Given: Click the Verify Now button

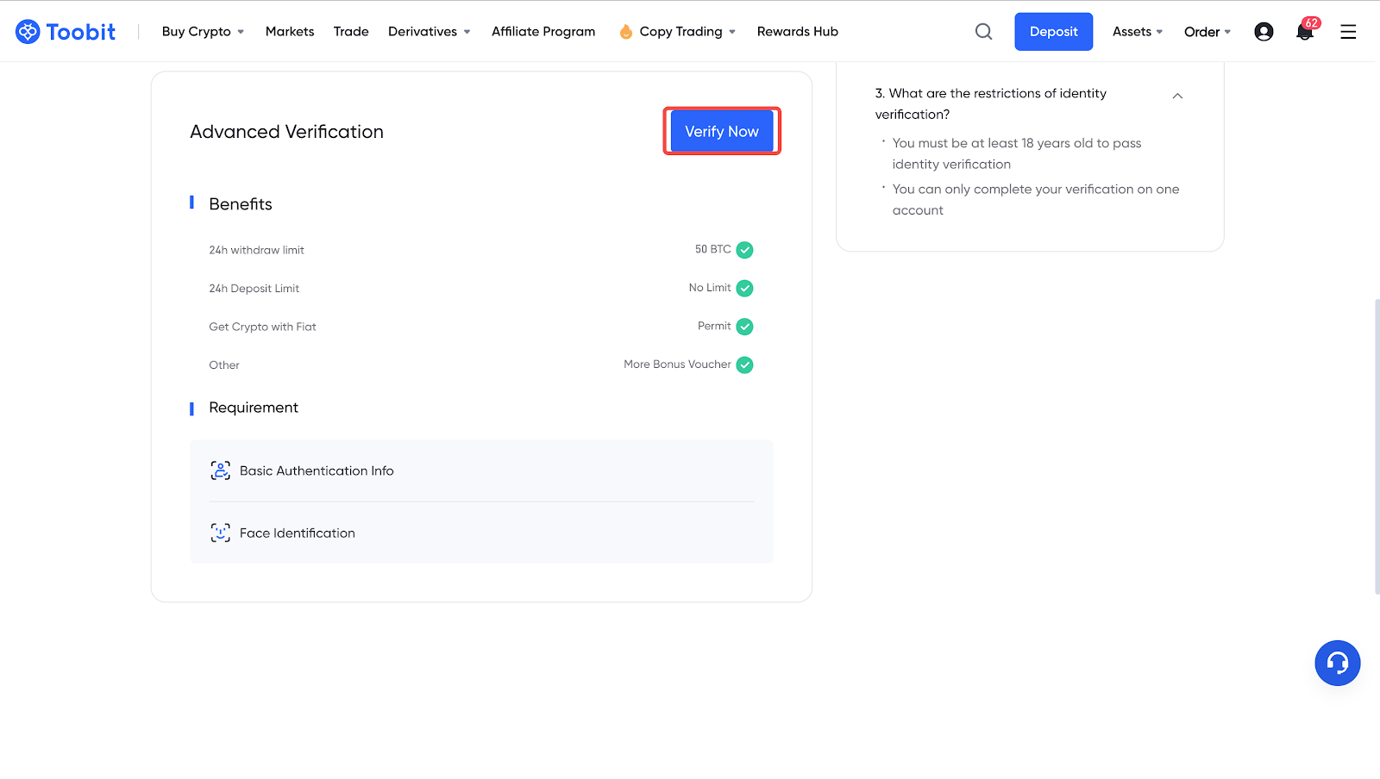Looking at the screenshot, I should tap(722, 132).
